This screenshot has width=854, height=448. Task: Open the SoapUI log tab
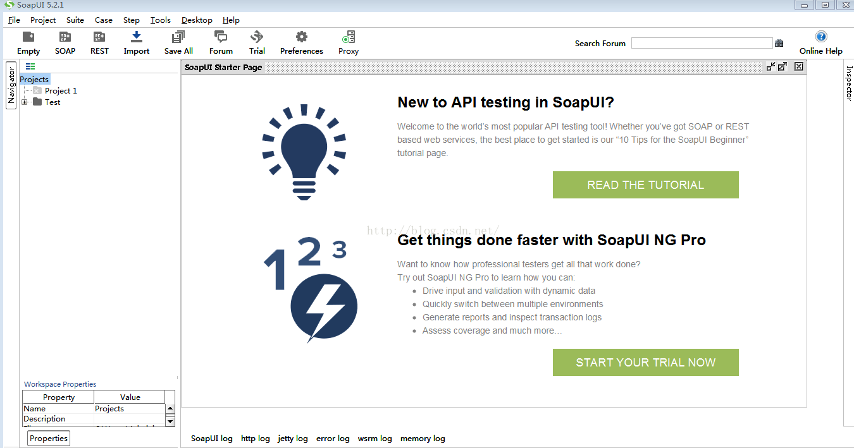pos(212,438)
